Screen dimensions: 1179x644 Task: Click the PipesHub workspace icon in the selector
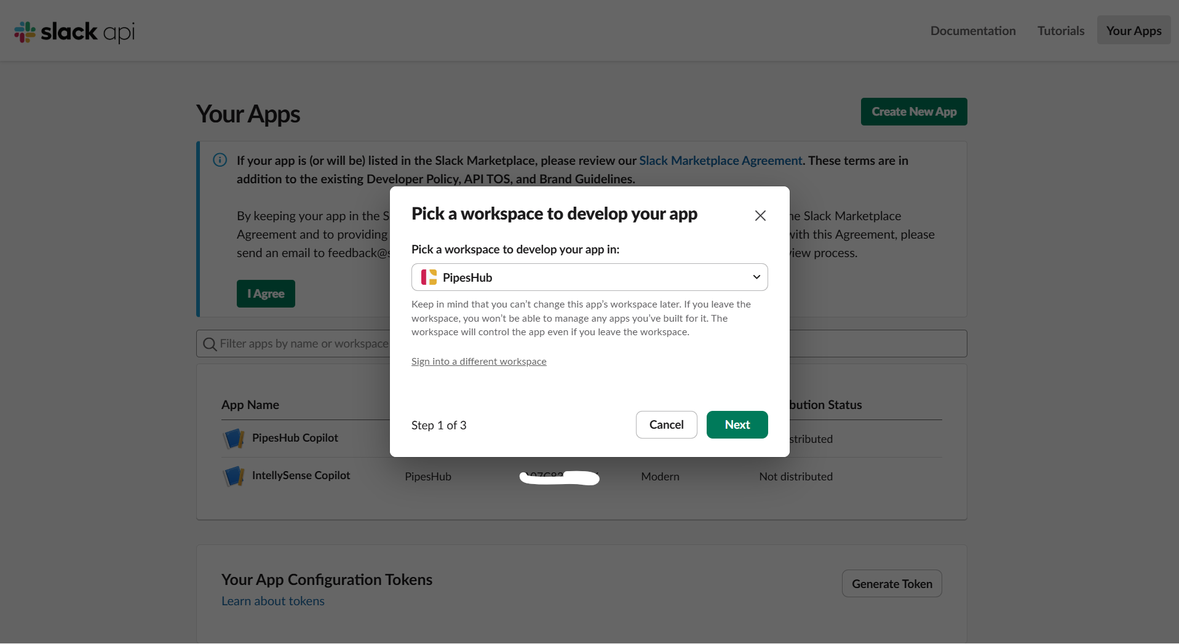pyautogui.click(x=429, y=277)
